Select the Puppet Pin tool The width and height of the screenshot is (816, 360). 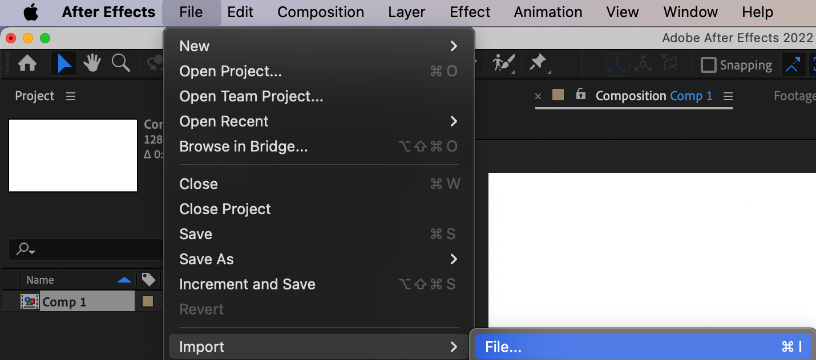[538, 63]
